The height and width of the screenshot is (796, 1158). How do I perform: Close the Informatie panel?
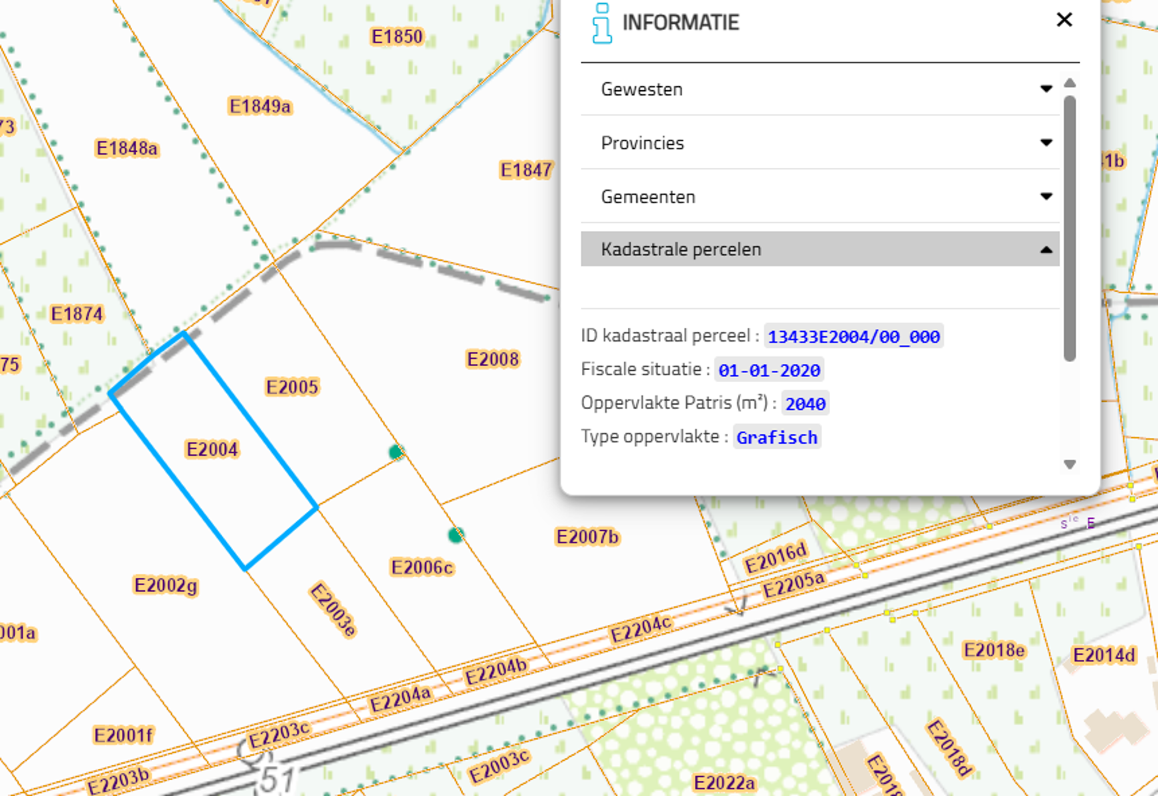(x=1064, y=20)
